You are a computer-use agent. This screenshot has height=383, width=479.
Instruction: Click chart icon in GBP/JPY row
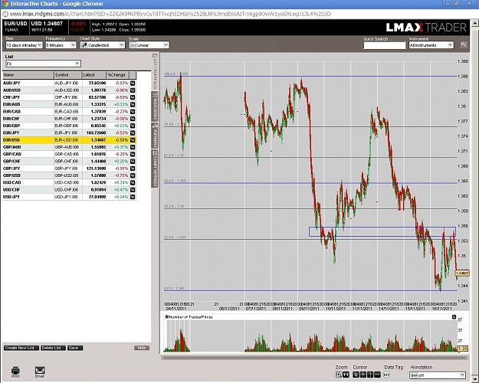point(133,169)
